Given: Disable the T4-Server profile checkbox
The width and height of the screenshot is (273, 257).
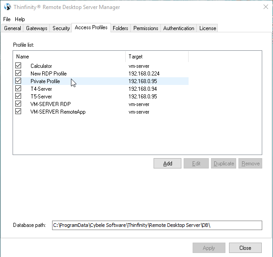Looking at the screenshot, I should click(x=18, y=89).
